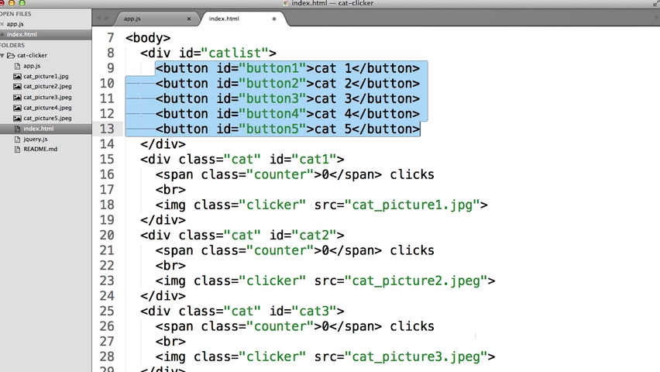Open cat_picture1.jpg from sidebar
The width and height of the screenshot is (660, 372).
click(46, 76)
